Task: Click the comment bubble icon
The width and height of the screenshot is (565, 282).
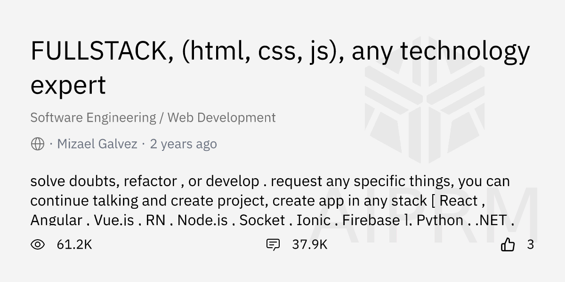Action: 273,244
